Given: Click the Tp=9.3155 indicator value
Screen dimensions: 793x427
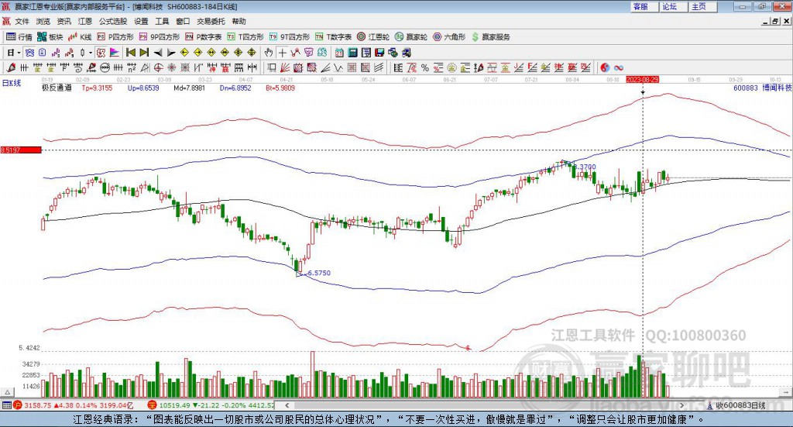Looking at the screenshot, I should coord(97,88).
